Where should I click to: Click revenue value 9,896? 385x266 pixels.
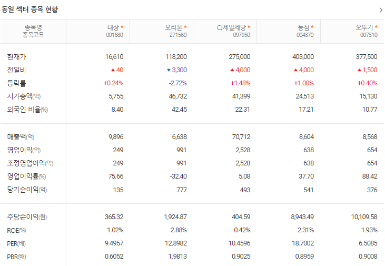click(116, 136)
